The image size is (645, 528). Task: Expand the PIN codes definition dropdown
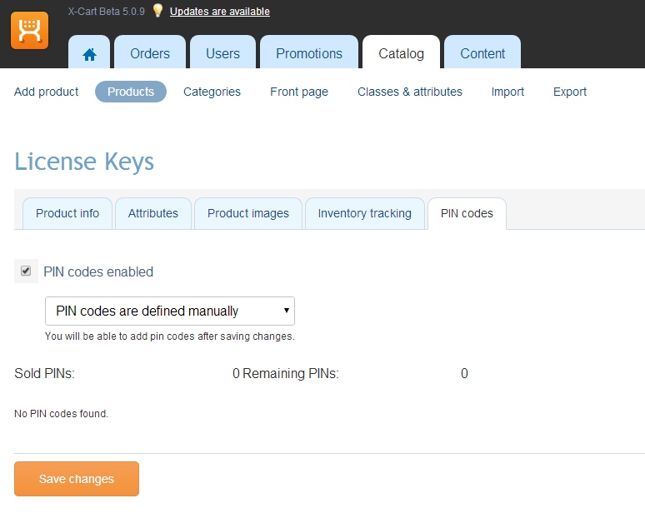click(x=170, y=311)
